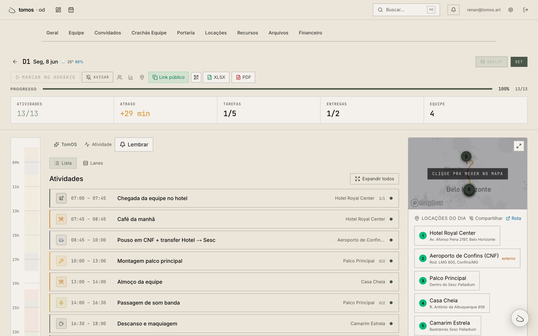The width and height of the screenshot is (538, 336).
Task: Open the Equipe tab
Action: (x=76, y=33)
